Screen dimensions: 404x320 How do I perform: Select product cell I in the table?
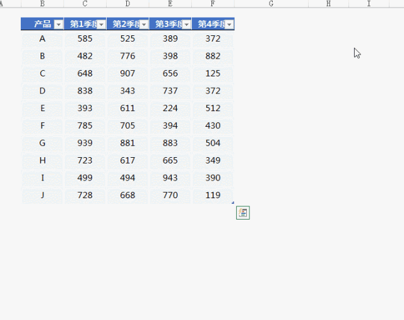pyautogui.click(x=42, y=178)
